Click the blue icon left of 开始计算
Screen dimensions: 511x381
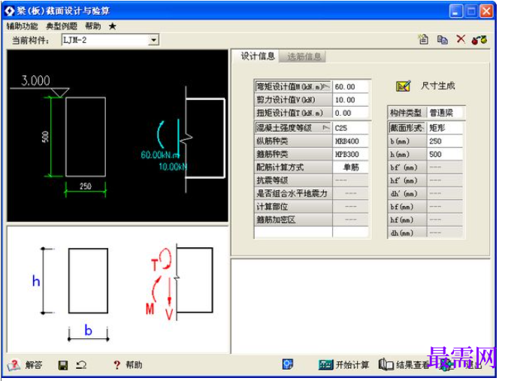(288, 364)
